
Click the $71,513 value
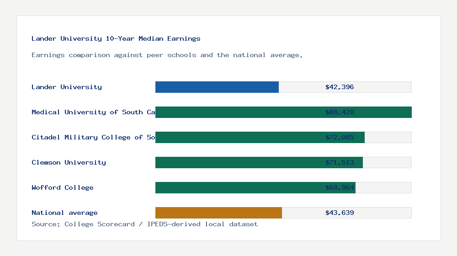tap(340, 162)
